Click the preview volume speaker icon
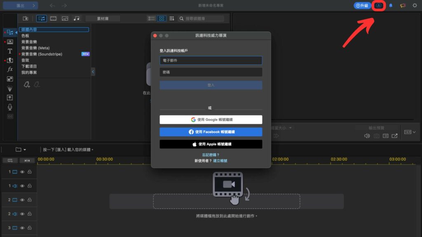 pyautogui.click(x=367, y=136)
